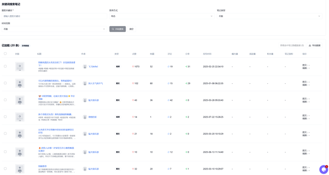This screenshot has height=175, width=329.
Task: Click the share icon showing 29
Action: pyautogui.click(x=186, y=83)
